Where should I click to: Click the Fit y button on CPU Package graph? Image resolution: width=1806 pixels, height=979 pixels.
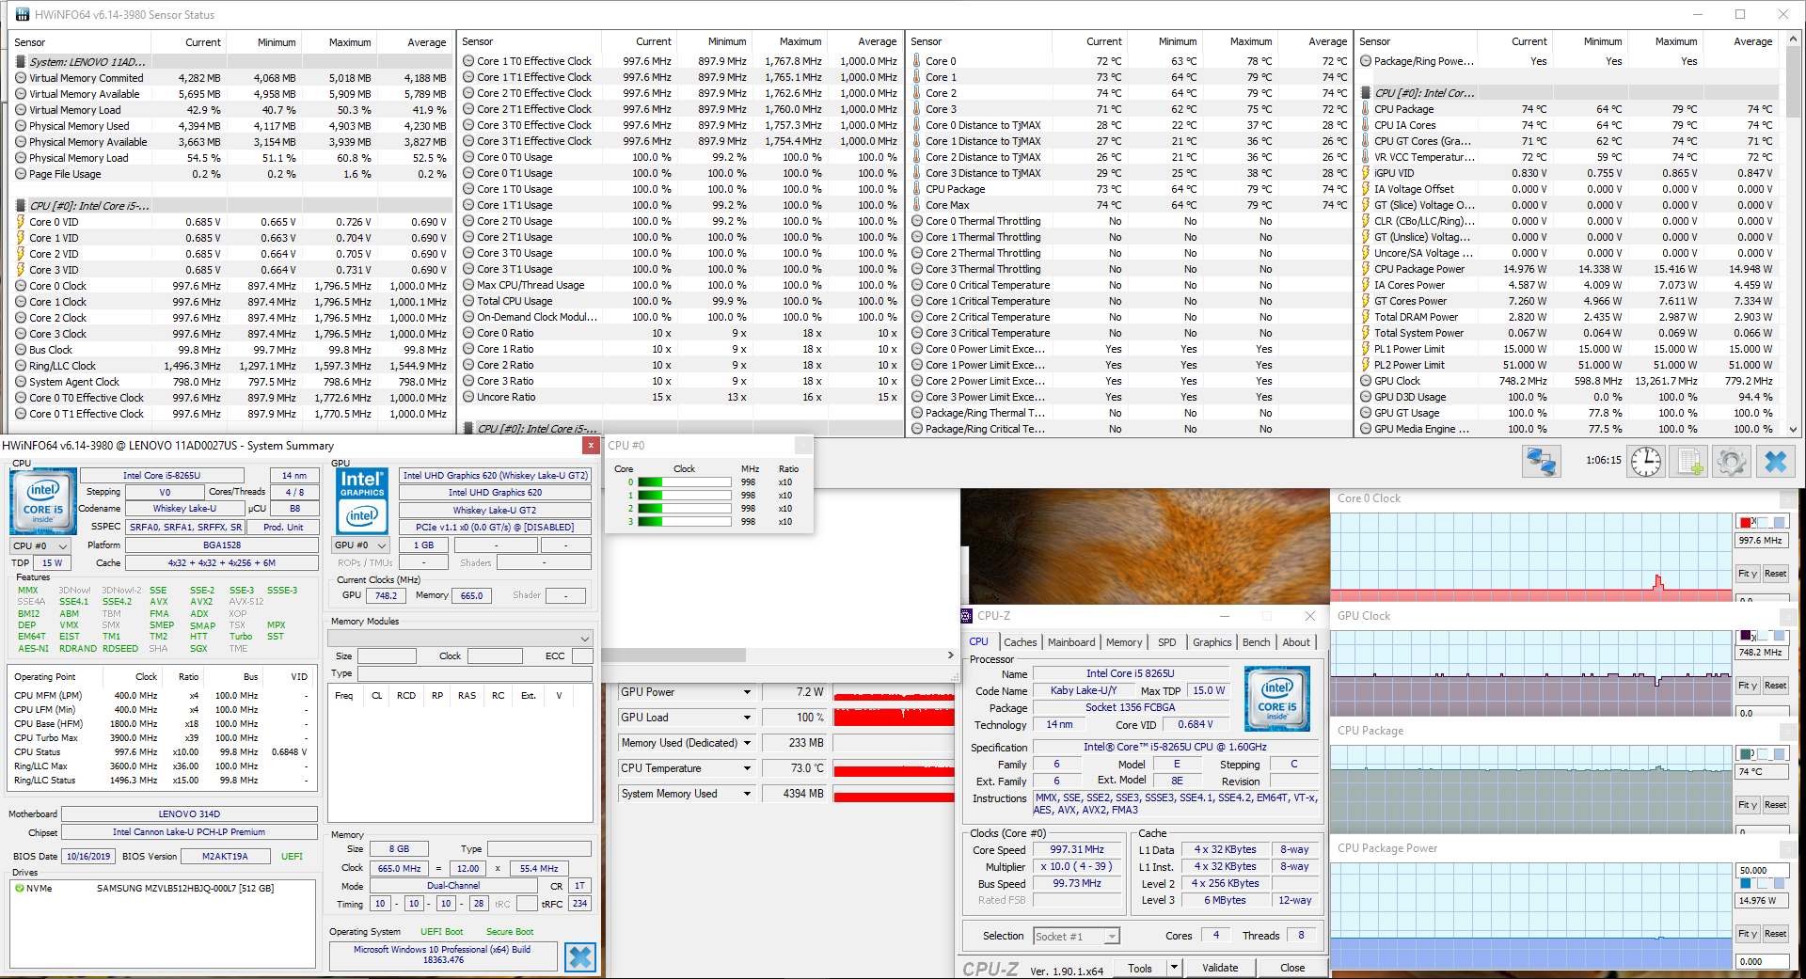click(x=1747, y=805)
